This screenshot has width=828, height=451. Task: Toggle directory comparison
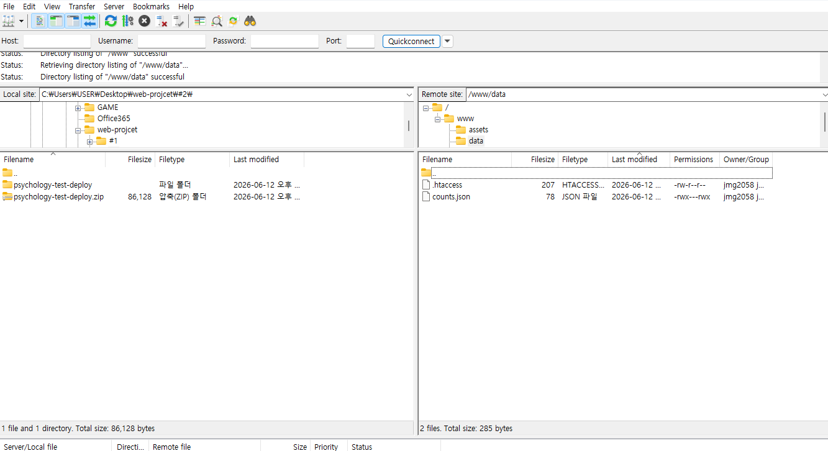coord(217,21)
